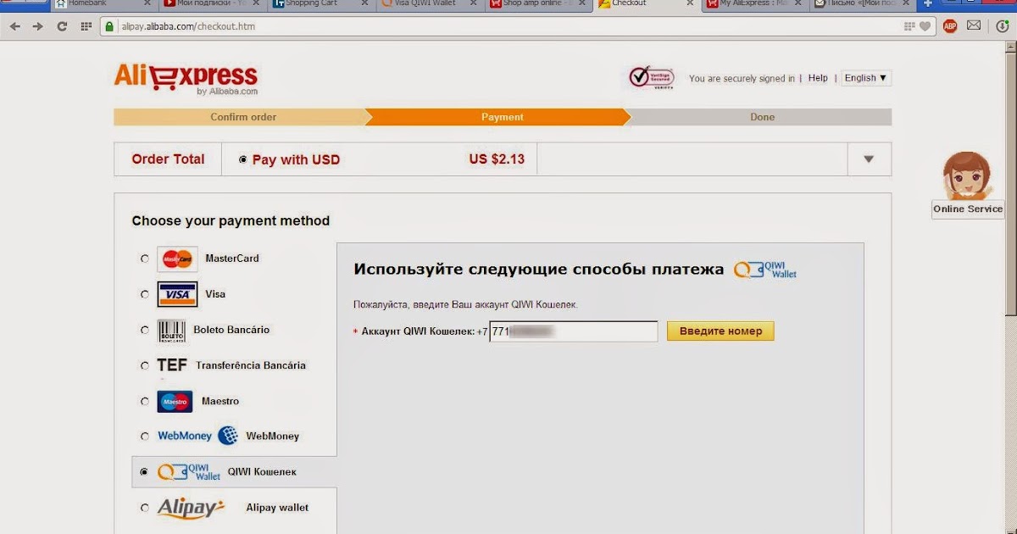Click the green padlock security icon

click(x=109, y=26)
